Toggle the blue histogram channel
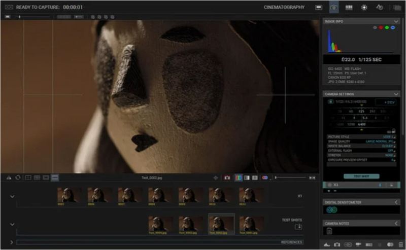 pos(393,27)
